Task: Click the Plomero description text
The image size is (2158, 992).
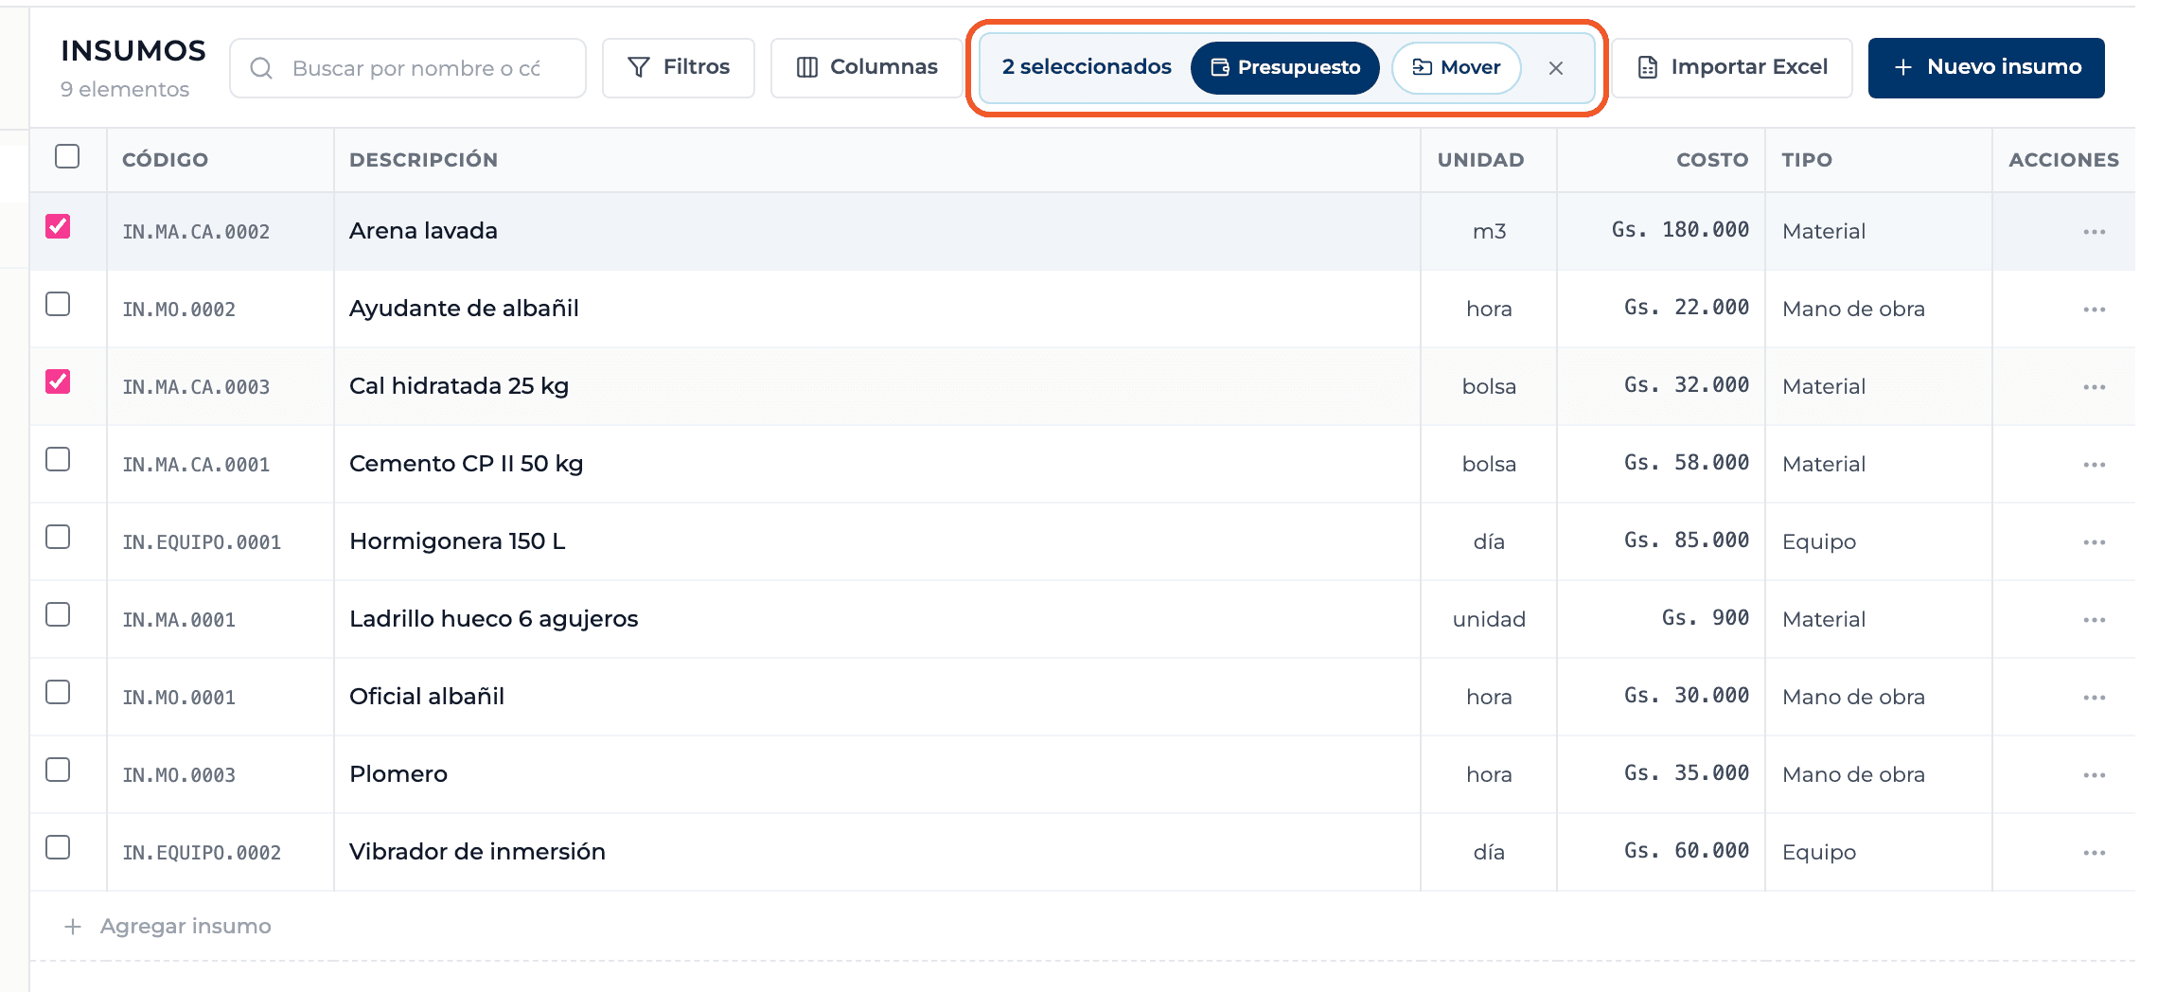Action: tap(398, 774)
